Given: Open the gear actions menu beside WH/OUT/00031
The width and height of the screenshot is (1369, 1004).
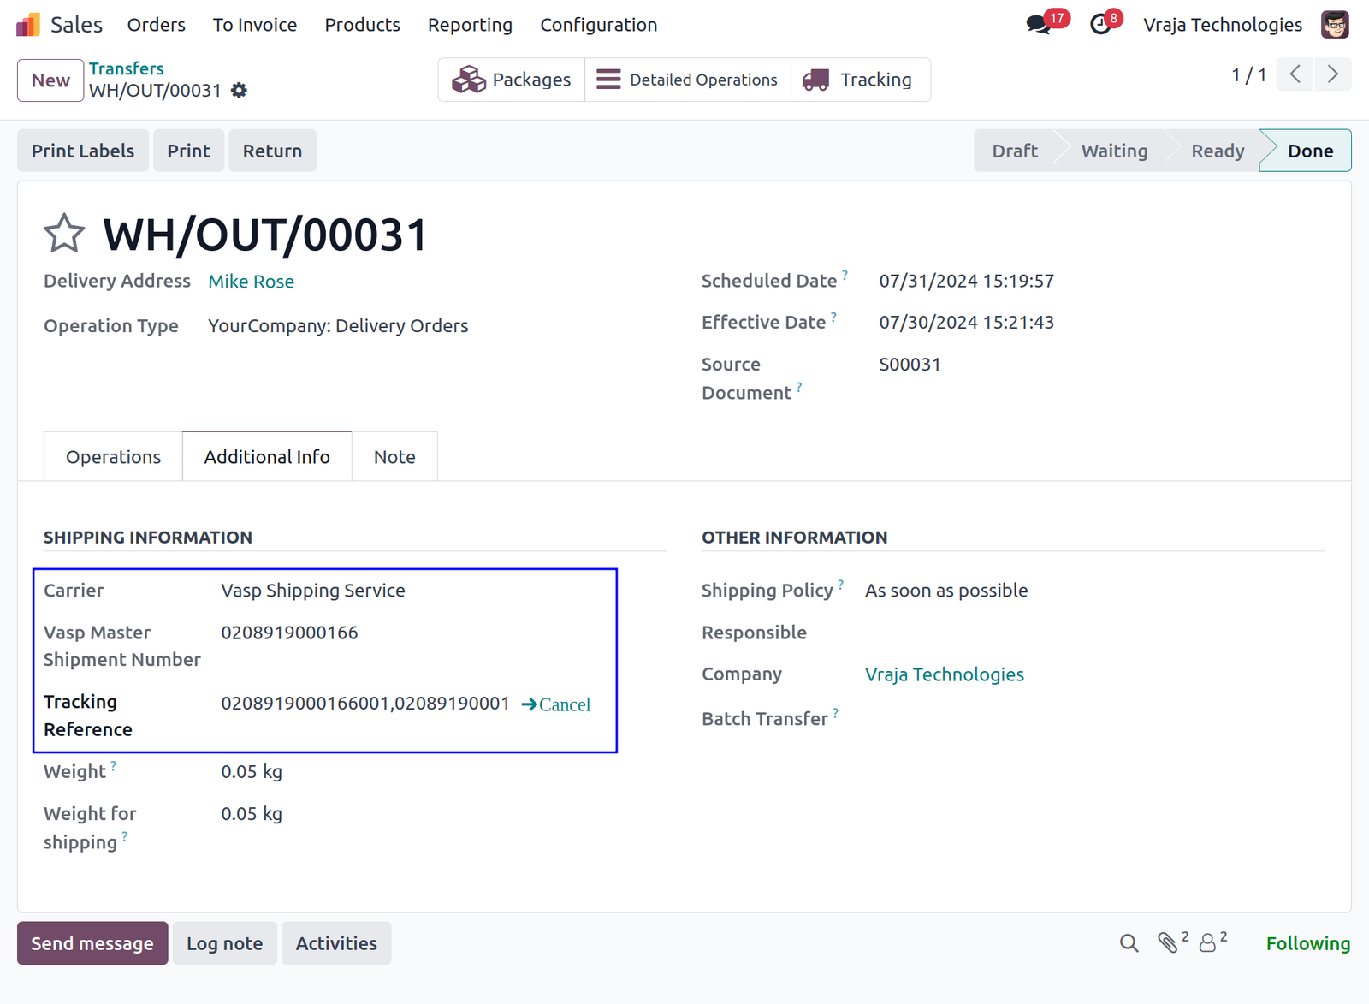Looking at the screenshot, I should pyautogui.click(x=240, y=91).
